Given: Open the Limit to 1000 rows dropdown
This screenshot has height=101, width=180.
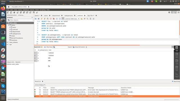Looking at the screenshot, I should [72, 19].
